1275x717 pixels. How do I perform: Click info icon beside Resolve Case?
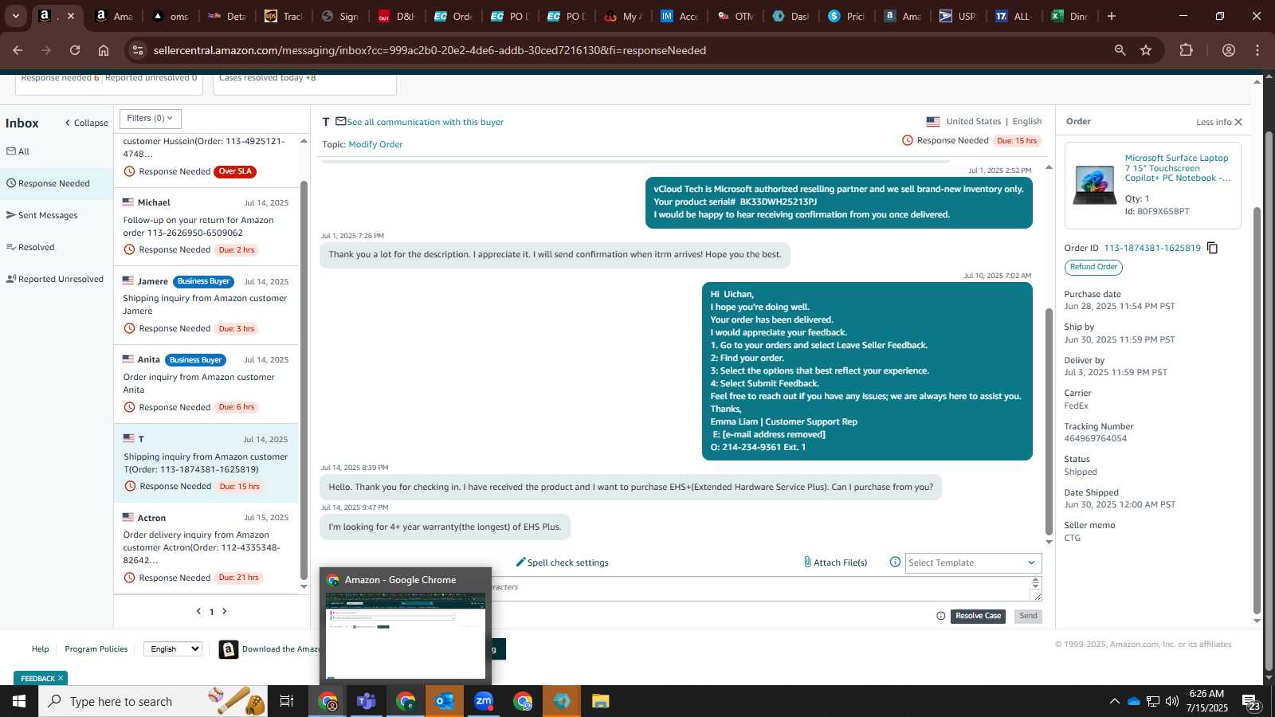click(x=941, y=616)
